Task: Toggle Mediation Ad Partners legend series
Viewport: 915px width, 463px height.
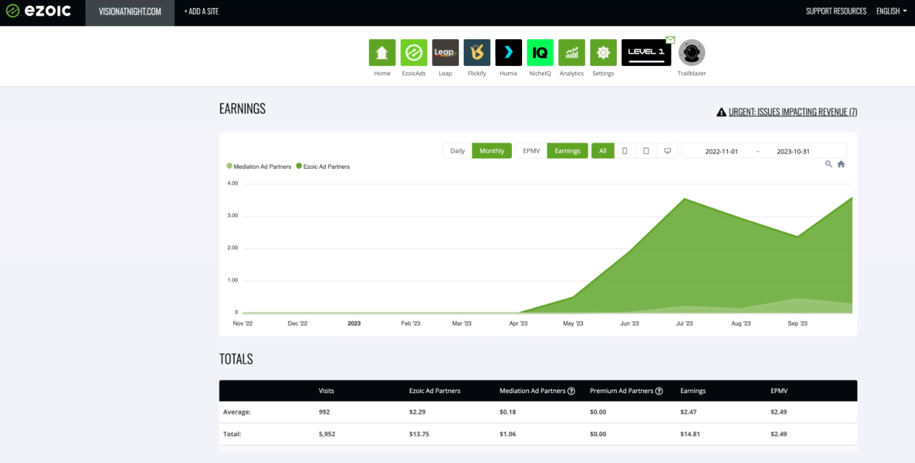Action: [x=259, y=166]
